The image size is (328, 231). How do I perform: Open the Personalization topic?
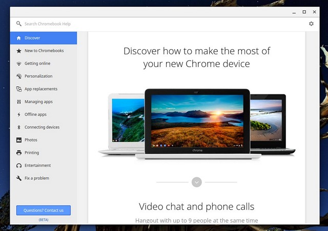click(43, 76)
